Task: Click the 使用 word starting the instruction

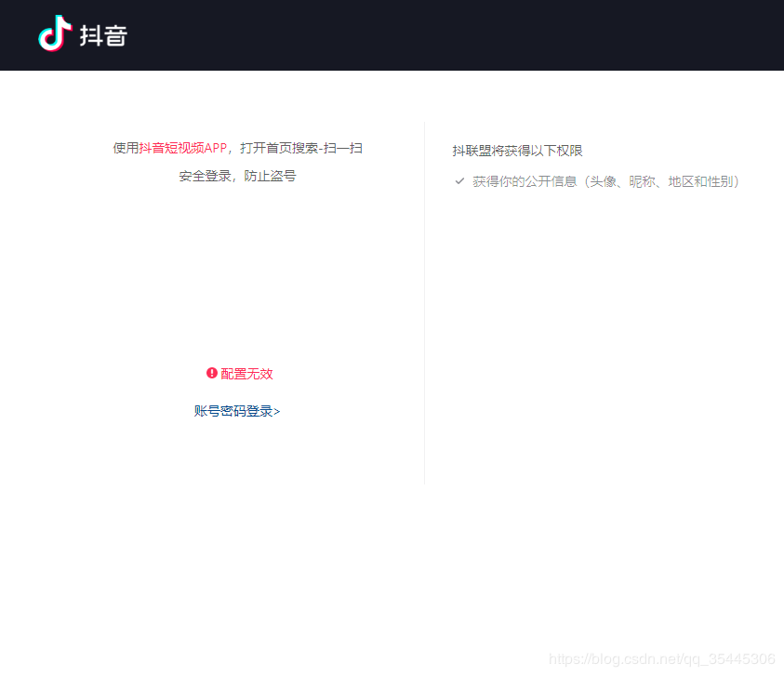Action: 126,148
